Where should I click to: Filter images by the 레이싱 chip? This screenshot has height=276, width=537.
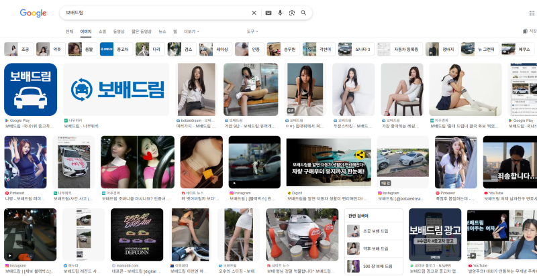click(x=215, y=49)
